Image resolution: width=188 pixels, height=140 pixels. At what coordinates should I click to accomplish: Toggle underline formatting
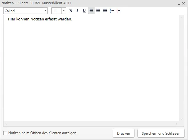coord(84,11)
